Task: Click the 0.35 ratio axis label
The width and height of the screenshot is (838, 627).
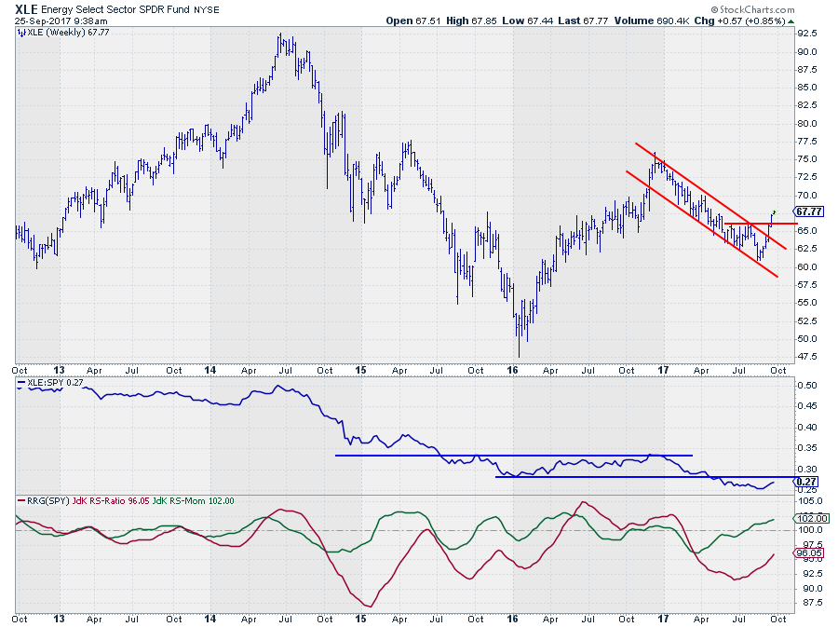Action: tap(807, 448)
